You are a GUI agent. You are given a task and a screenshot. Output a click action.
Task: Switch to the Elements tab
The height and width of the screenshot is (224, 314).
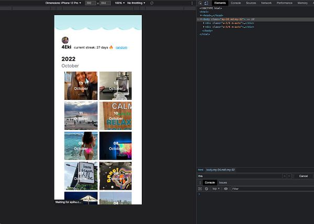coord(220,3)
